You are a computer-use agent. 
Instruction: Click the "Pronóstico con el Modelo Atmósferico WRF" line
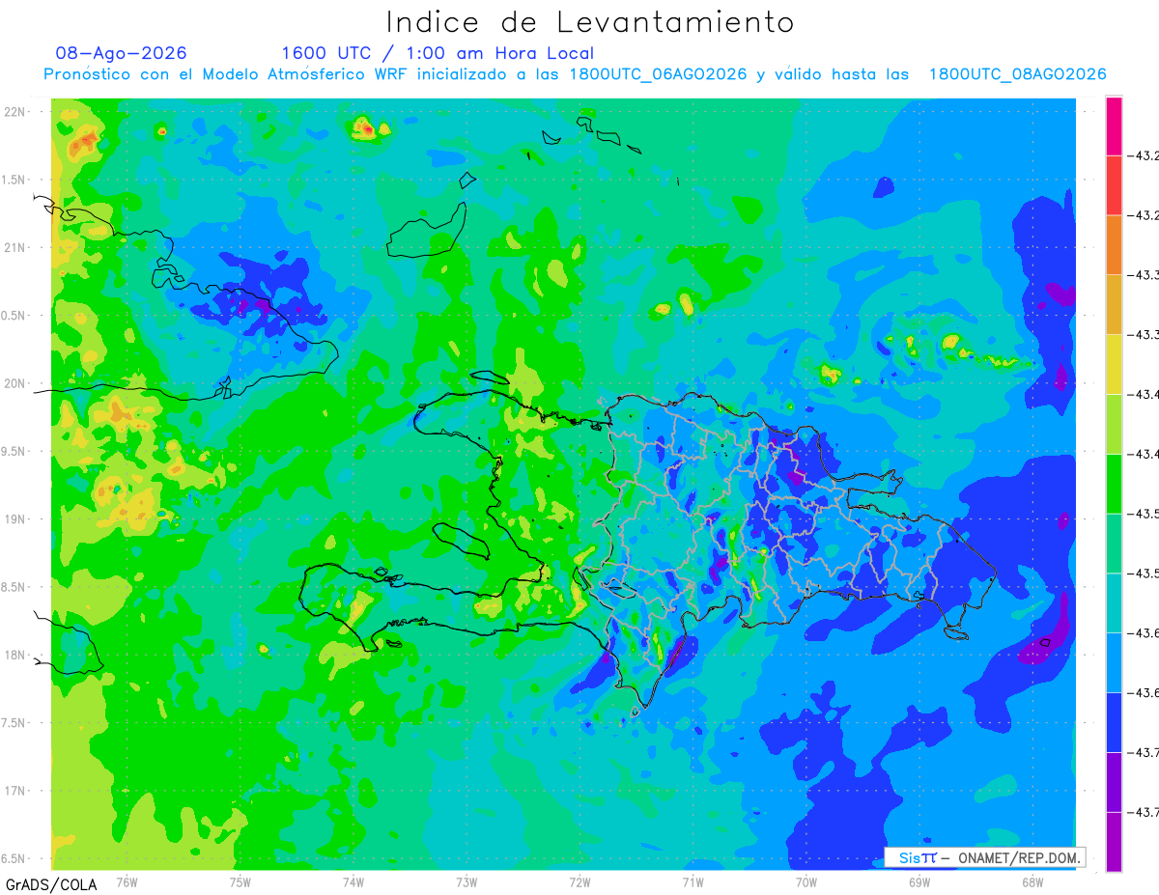[575, 74]
